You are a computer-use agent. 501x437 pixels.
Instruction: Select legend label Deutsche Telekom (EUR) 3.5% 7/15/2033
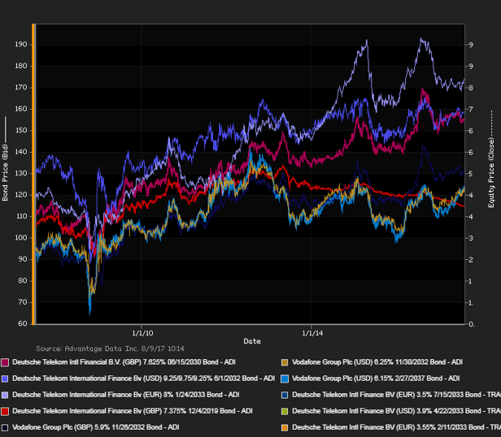[x=396, y=395]
